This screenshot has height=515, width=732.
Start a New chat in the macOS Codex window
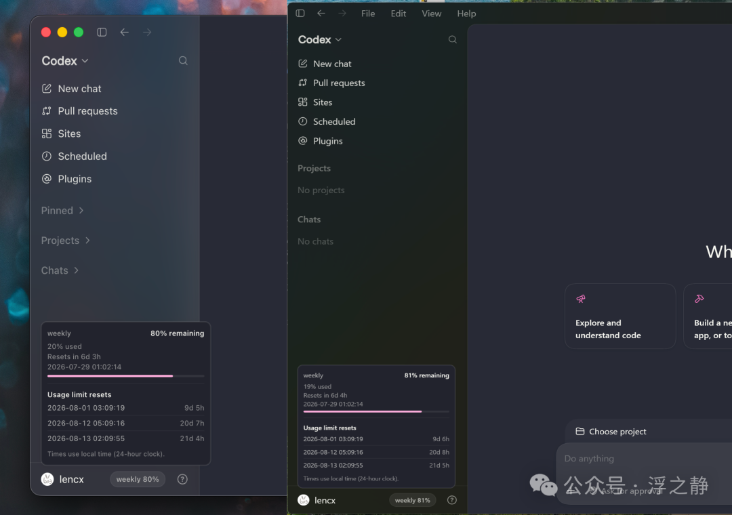(71, 89)
